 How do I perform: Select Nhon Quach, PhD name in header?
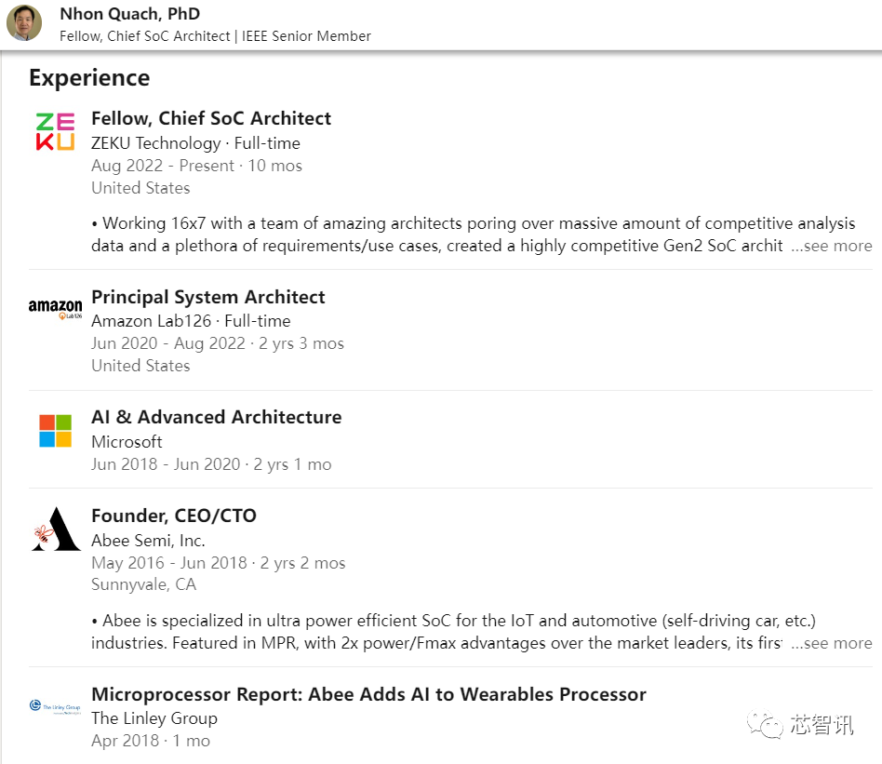click(x=130, y=14)
